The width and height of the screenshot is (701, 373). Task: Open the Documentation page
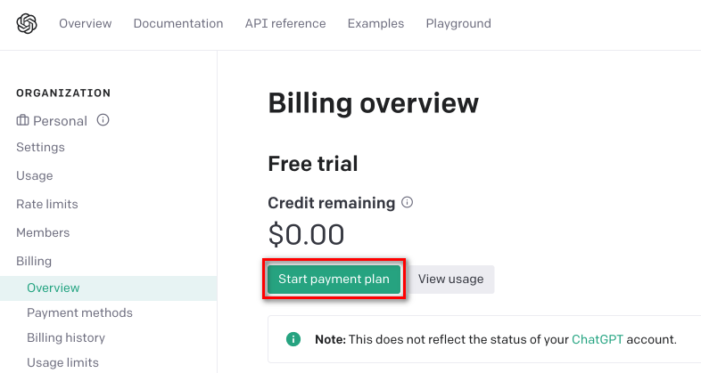[178, 23]
